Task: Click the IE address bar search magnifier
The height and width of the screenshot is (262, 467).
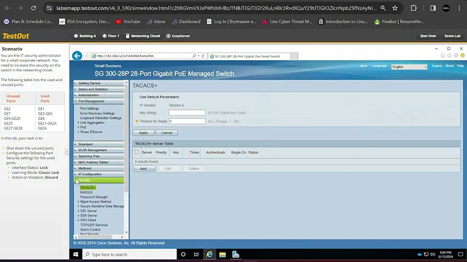Action: coord(194,56)
